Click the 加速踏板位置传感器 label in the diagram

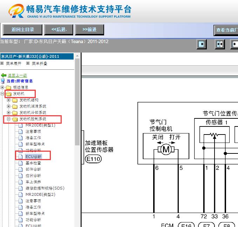click(x=99, y=146)
